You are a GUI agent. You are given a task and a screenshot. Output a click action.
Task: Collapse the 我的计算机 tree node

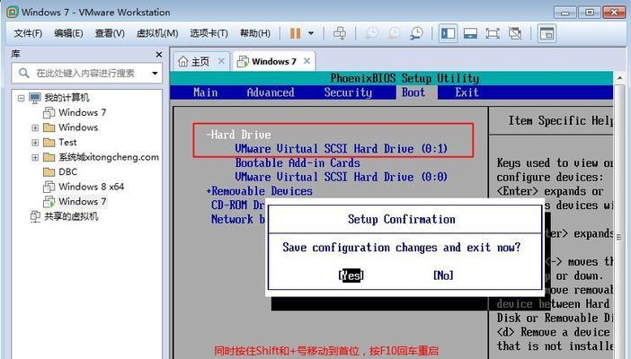click(x=21, y=98)
